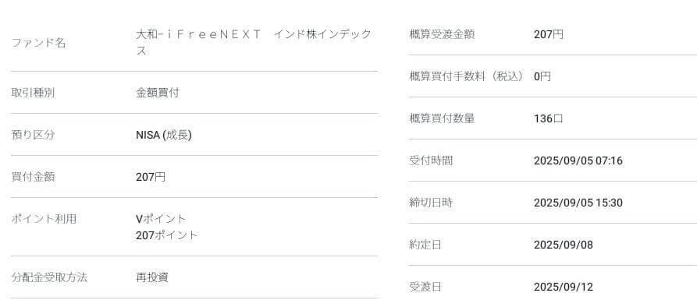The height and width of the screenshot is (307, 697).
Task: Select the 概算買付手数料（税込） label
Action: click(467, 76)
